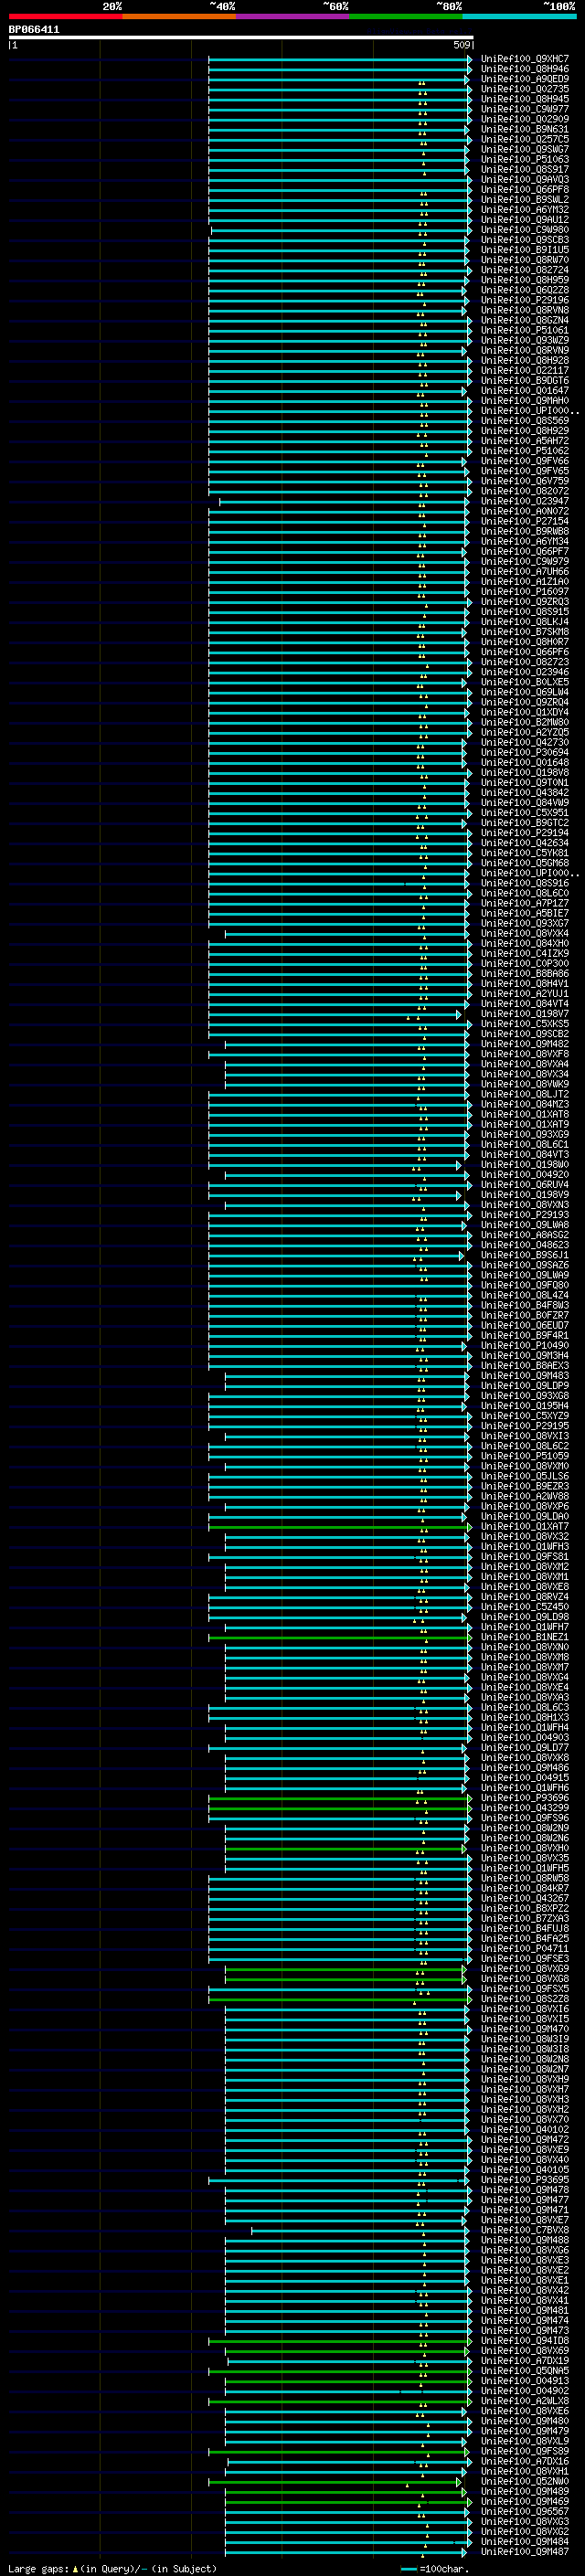
Task: Select the UniRef100_C5XYZ9 label
Action: pyautogui.click(x=524, y=1416)
